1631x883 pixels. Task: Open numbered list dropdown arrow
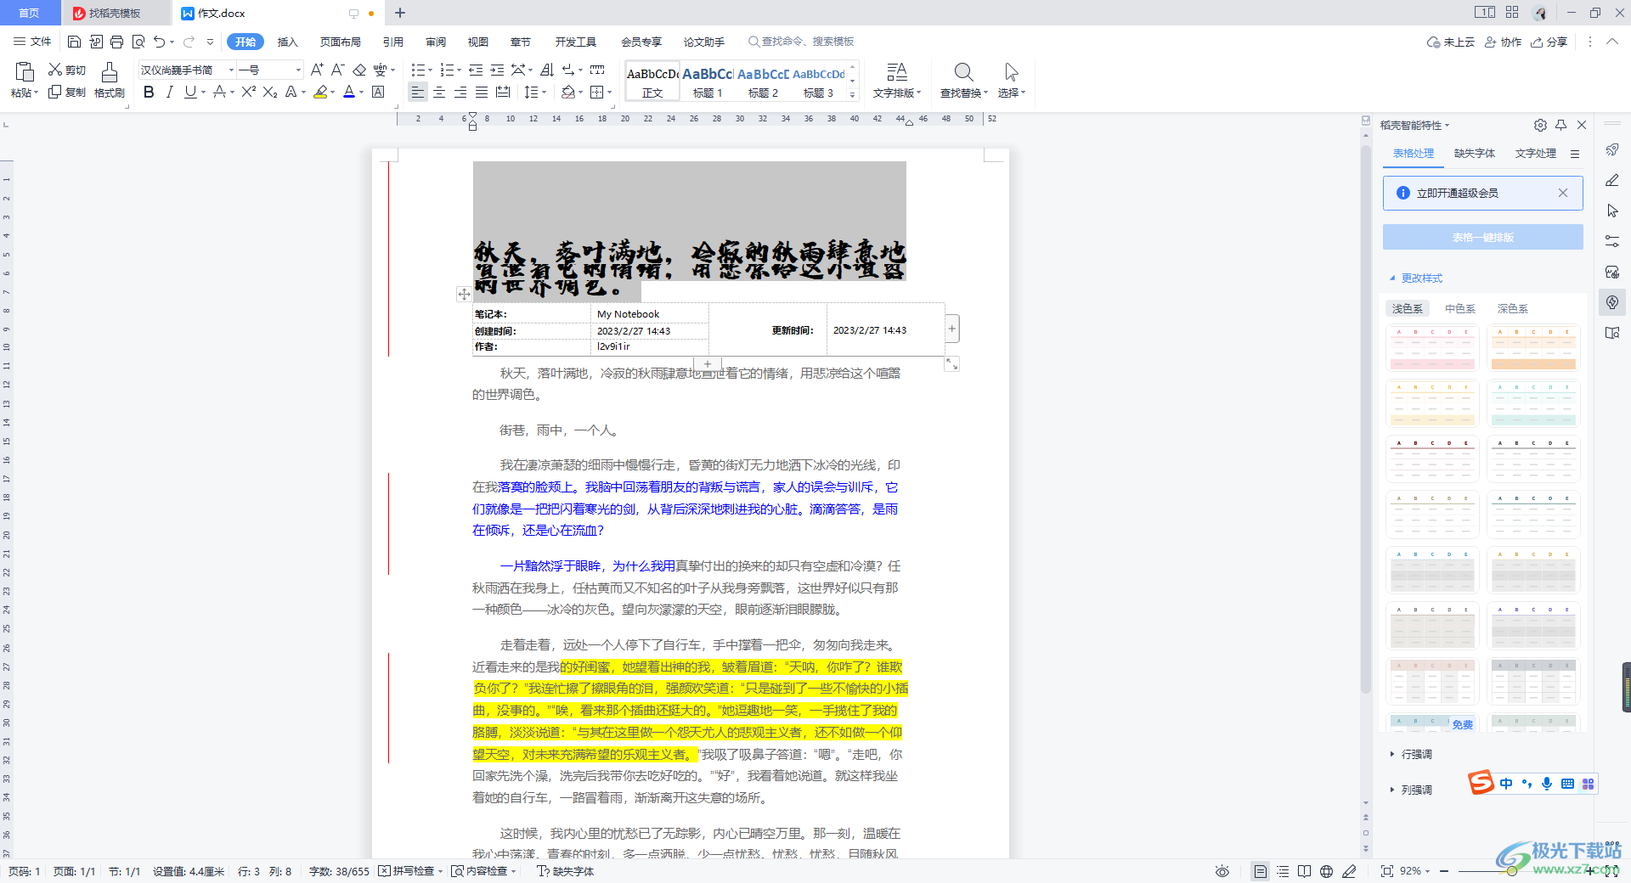click(460, 70)
